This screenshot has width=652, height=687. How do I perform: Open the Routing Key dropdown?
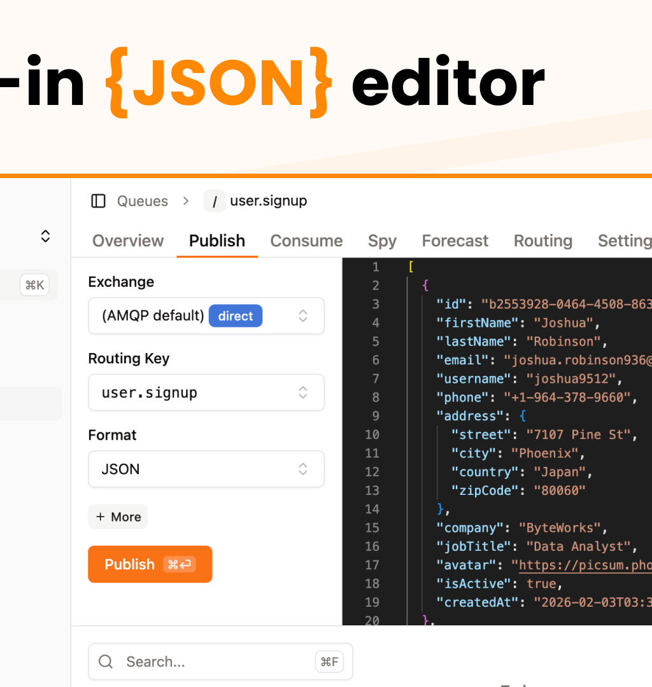pyautogui.click(x=206, y=392)
